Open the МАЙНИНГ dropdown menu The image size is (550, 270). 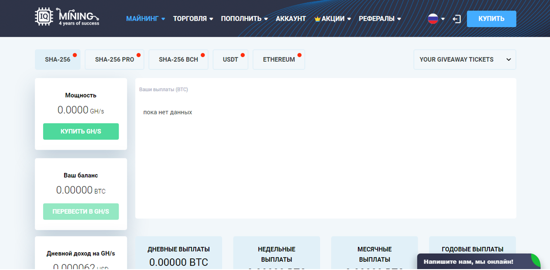145,19
